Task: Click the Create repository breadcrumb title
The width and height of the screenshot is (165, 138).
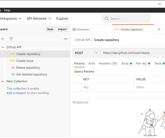Action: tap(107, 40)
